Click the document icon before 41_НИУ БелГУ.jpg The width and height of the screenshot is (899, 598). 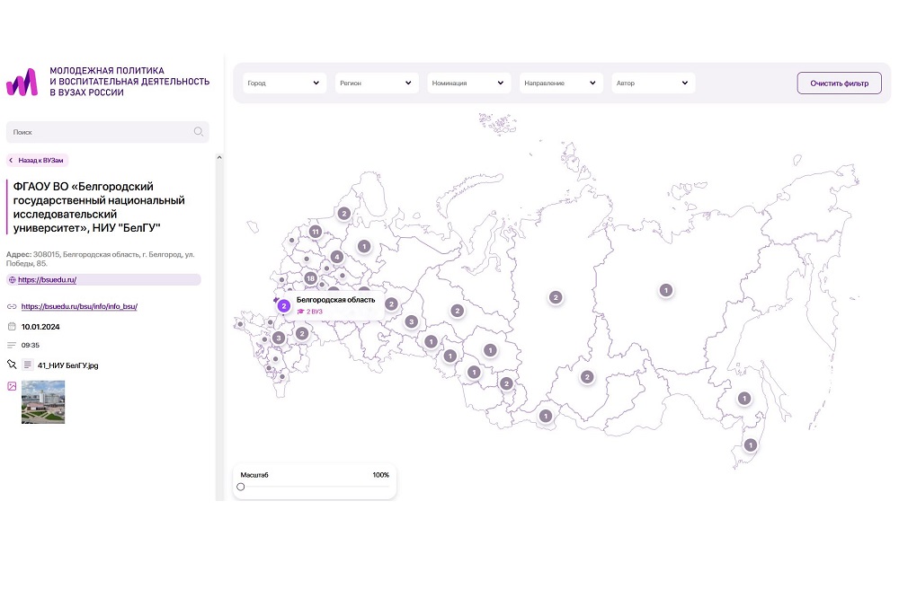[29, 365]
